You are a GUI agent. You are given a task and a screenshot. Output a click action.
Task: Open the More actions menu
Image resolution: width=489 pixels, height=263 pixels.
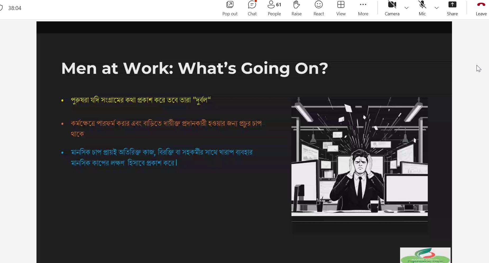tap(363, 8)
